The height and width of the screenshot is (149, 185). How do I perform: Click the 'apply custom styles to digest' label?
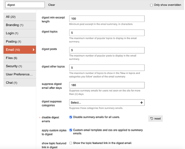(54, 132)
